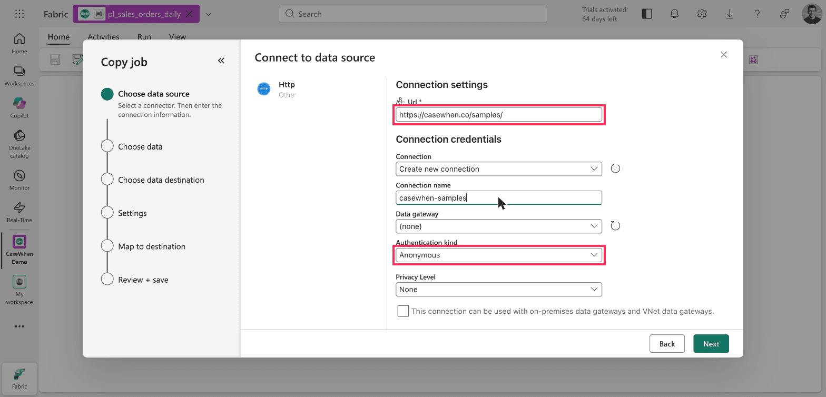Expand the pipeline tab chevron dropdown
826x397 pixels.
(x=208, y=14)
